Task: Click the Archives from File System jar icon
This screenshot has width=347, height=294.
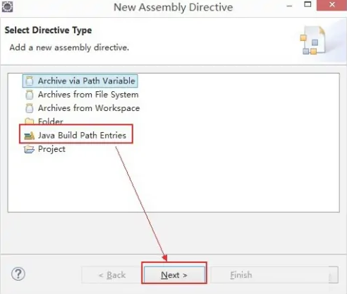Action: point(30,95)
